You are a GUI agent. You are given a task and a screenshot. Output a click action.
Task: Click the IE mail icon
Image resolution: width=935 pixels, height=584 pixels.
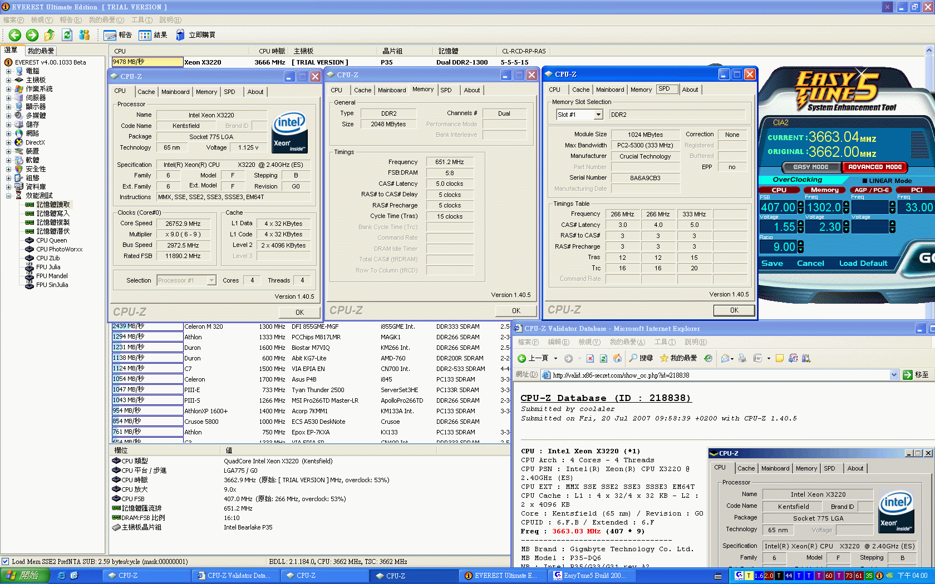click(x=726, y=358)
